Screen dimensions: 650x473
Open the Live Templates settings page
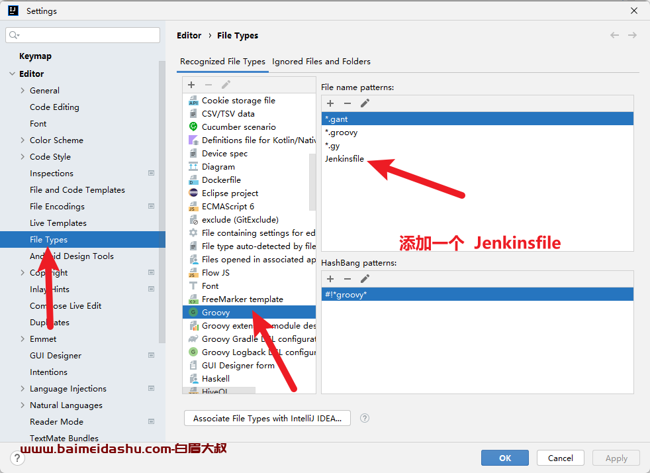point(58,223)
